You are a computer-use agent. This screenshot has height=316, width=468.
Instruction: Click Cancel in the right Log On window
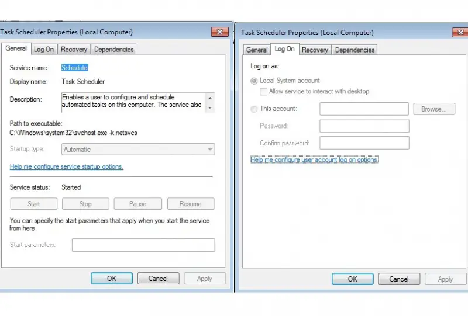(399, 279)
